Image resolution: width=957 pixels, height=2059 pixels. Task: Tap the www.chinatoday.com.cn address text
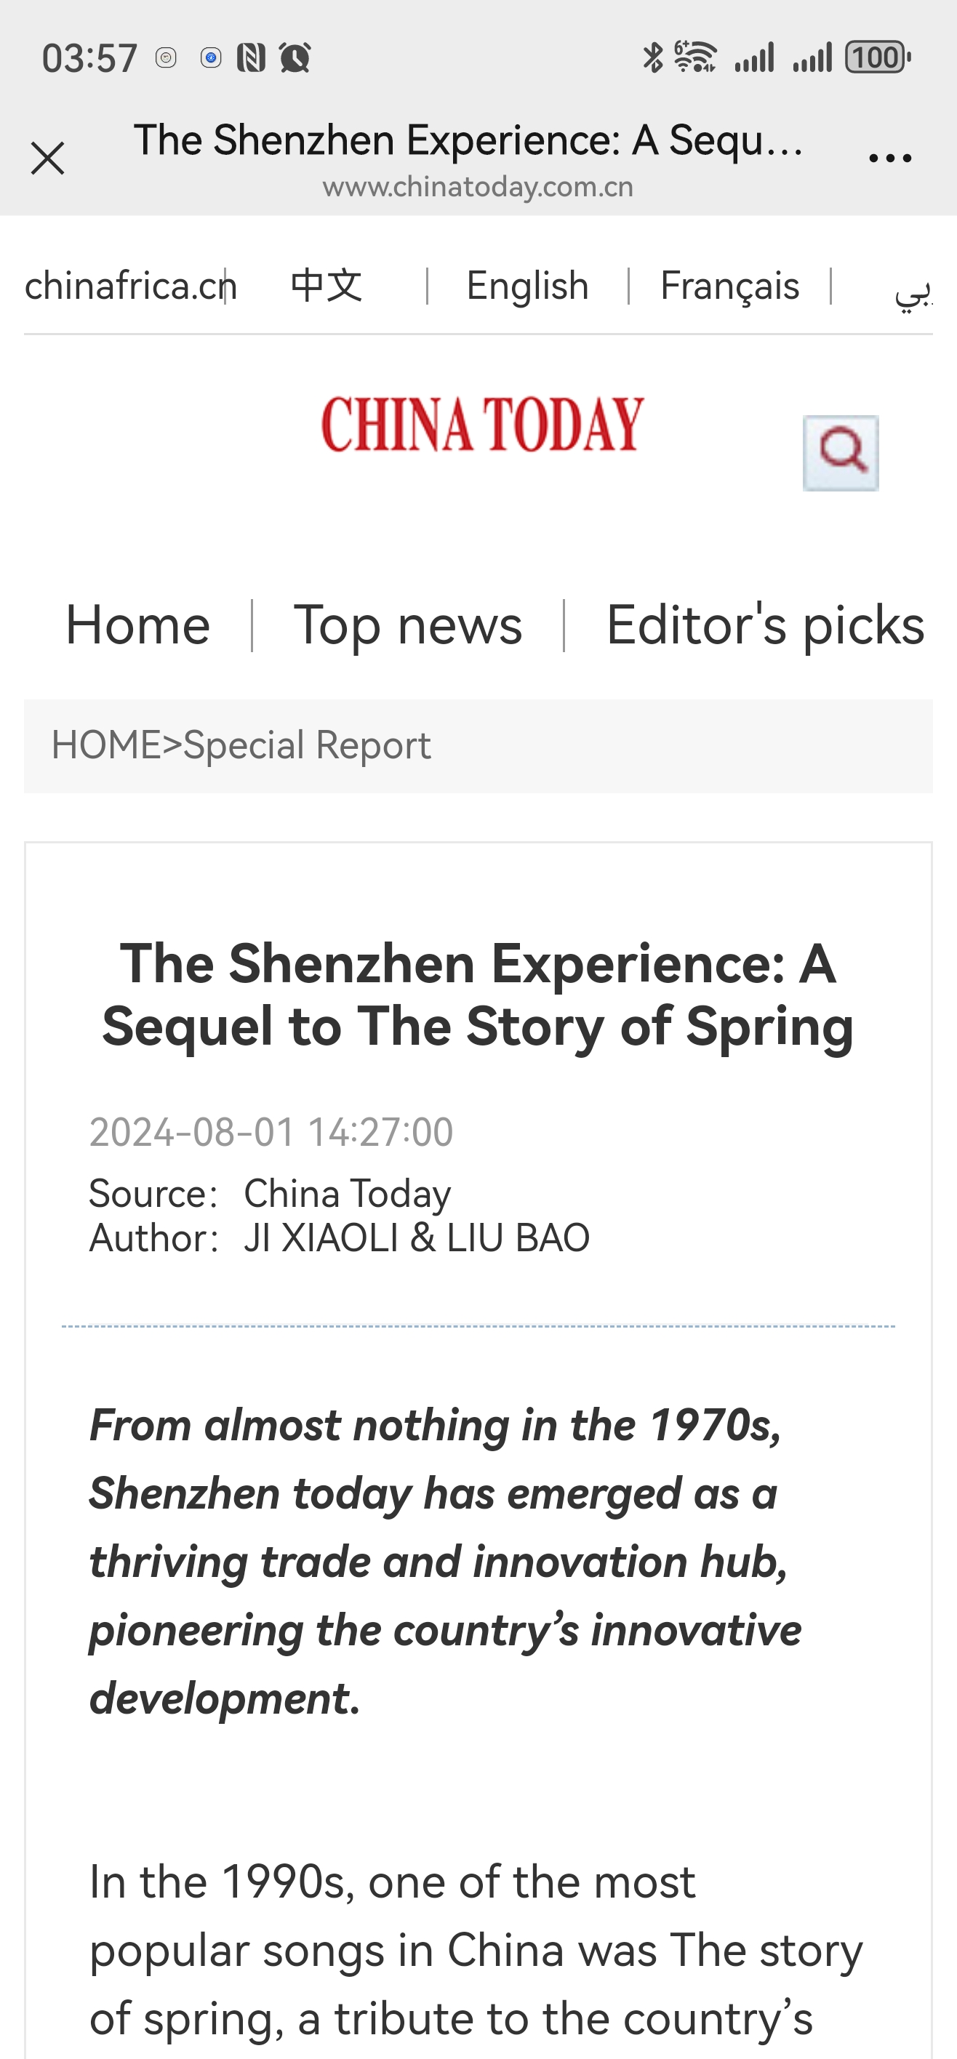[x=478, y=187]
